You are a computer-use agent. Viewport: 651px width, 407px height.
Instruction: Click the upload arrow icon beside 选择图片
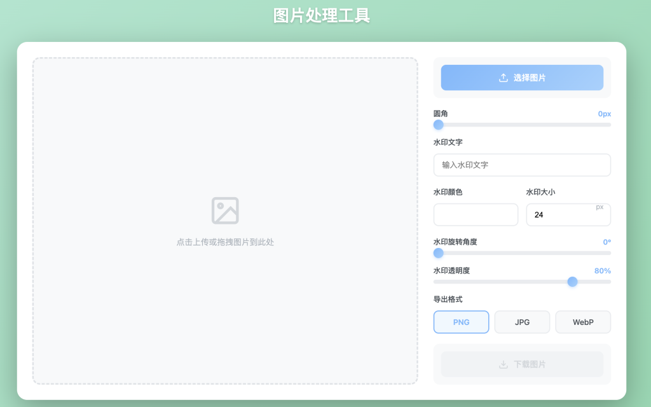[x=503, y=78]
